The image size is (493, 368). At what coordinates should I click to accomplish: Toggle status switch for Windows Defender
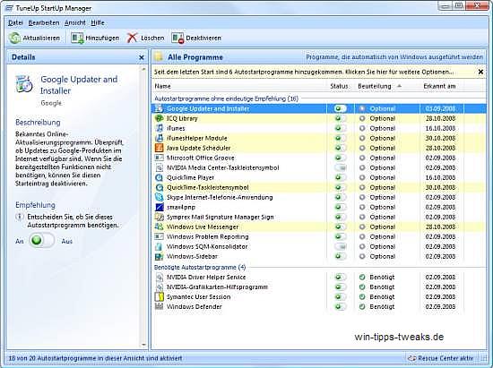(x=341, y=307)
